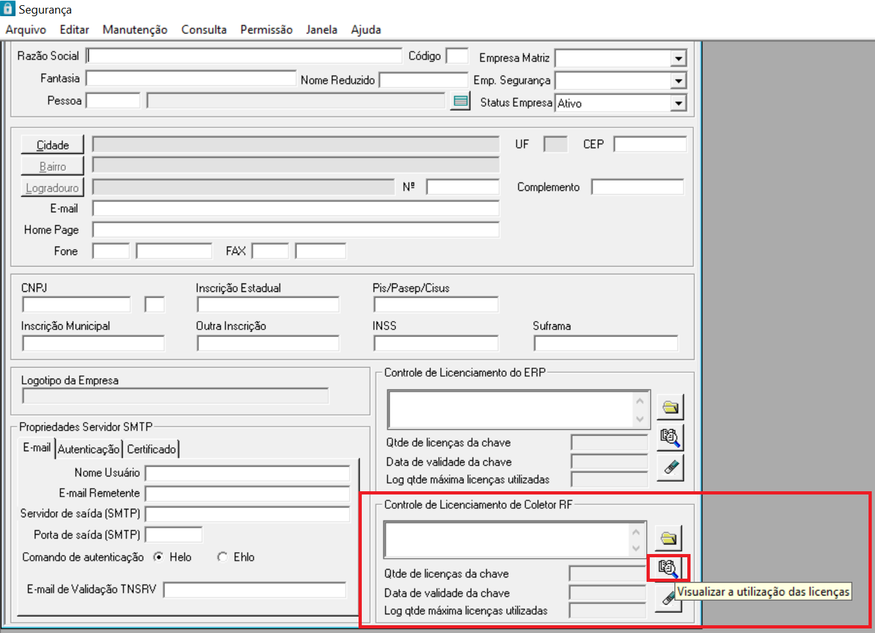875x633 pixels.
Task: Focus the Pis/Pasep/Cisus field
Action: tap(436, 304)
